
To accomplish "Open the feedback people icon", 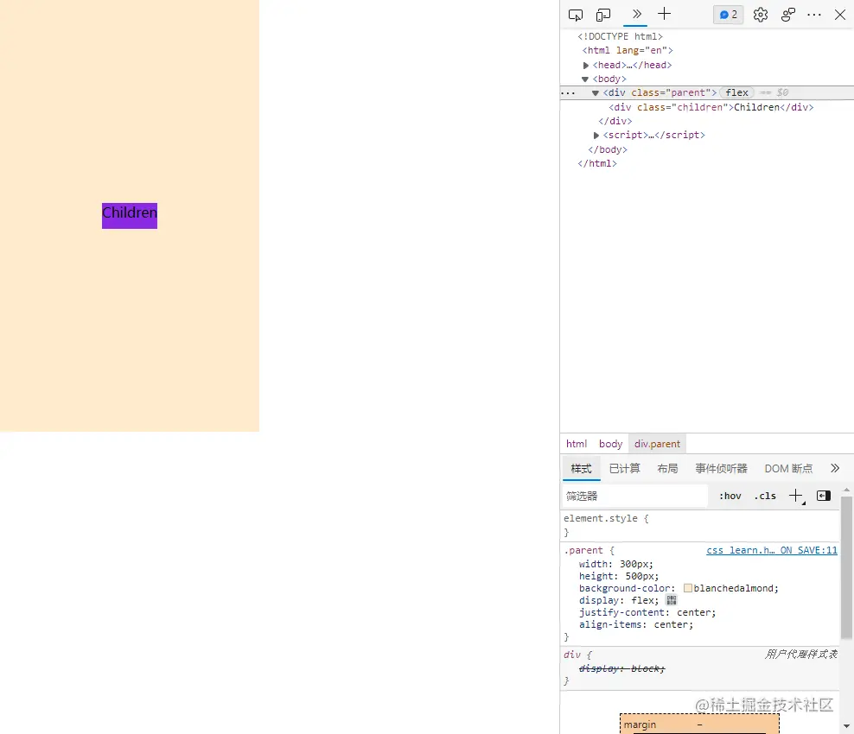I will (x=787, y=15).
